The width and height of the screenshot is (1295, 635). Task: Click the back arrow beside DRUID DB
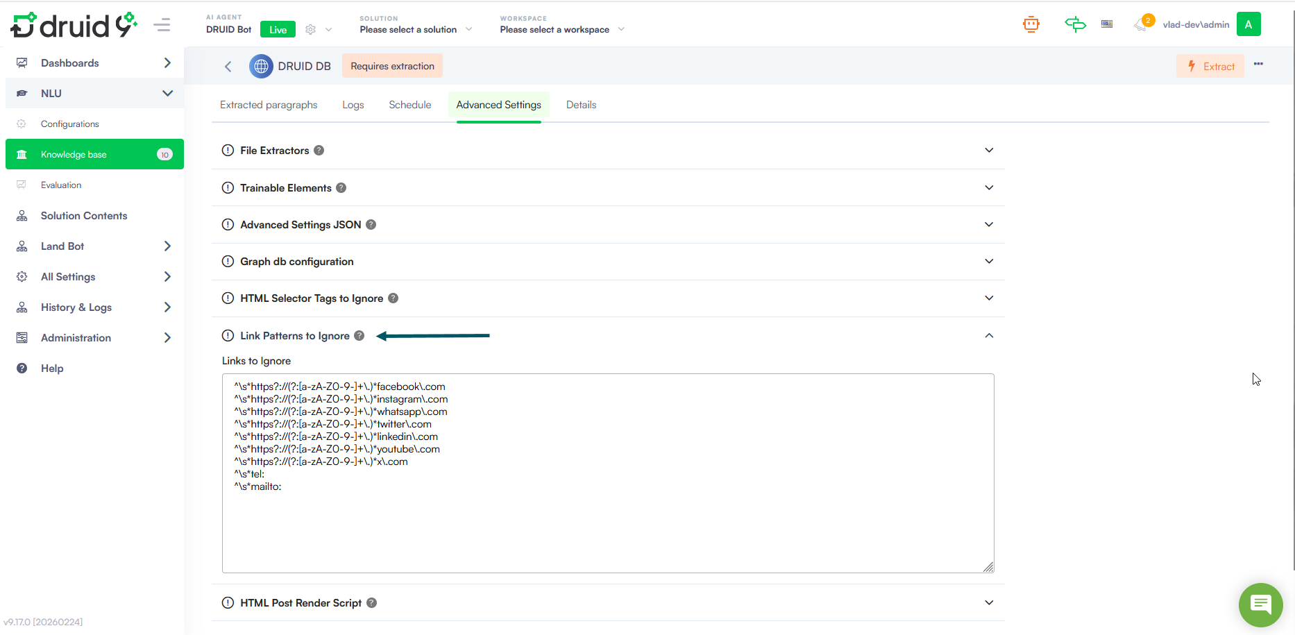[x=228, y=67]
